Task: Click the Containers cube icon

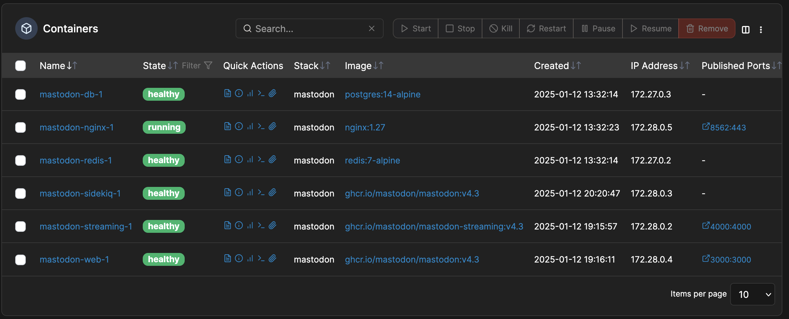Action: pos(26,28)
